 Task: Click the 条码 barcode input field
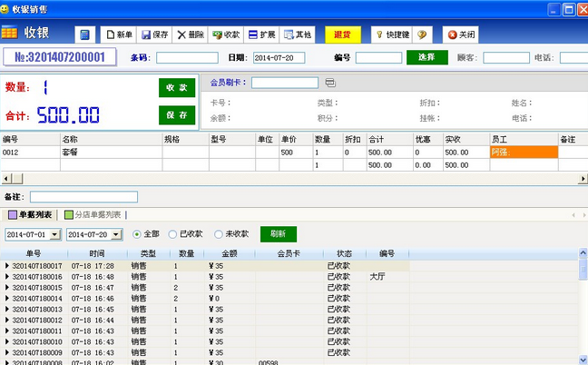point(187,57)
